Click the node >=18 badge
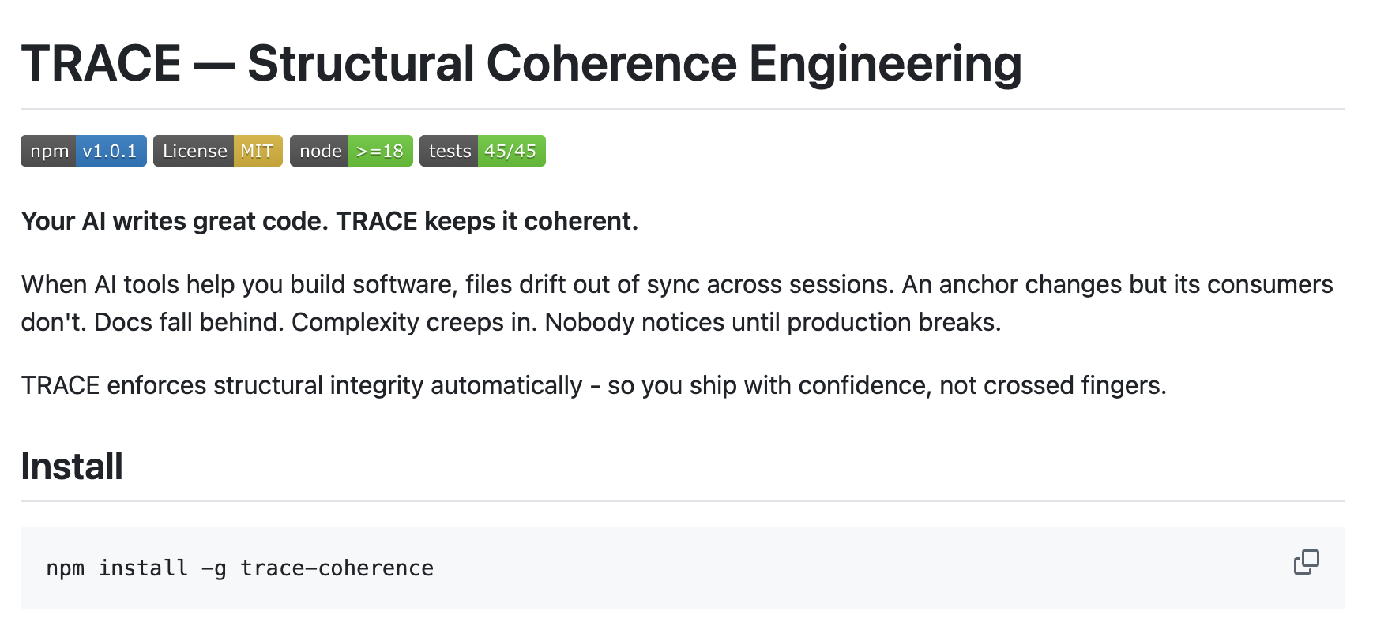Image resolution: width=1373 pixels, height=641 pixels. [x=351, y=151]
